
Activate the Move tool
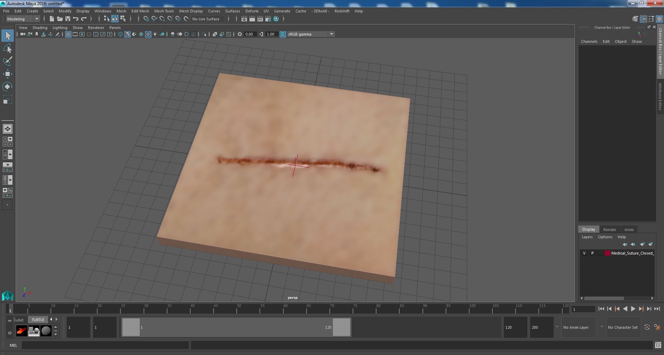tap(8, 74)
